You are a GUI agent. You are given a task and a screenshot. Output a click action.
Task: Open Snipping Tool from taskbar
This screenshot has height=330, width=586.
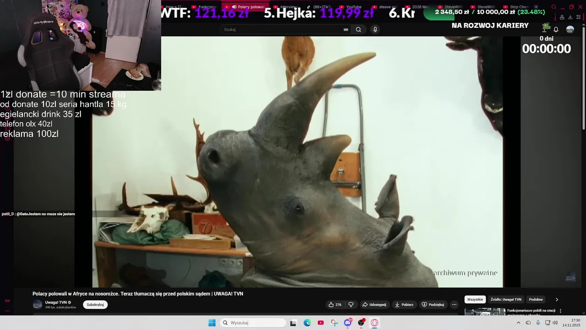[334, 323]
